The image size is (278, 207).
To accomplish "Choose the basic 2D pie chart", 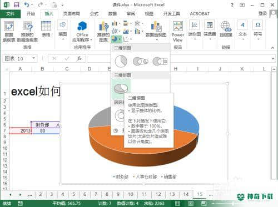I will (121, 61).
